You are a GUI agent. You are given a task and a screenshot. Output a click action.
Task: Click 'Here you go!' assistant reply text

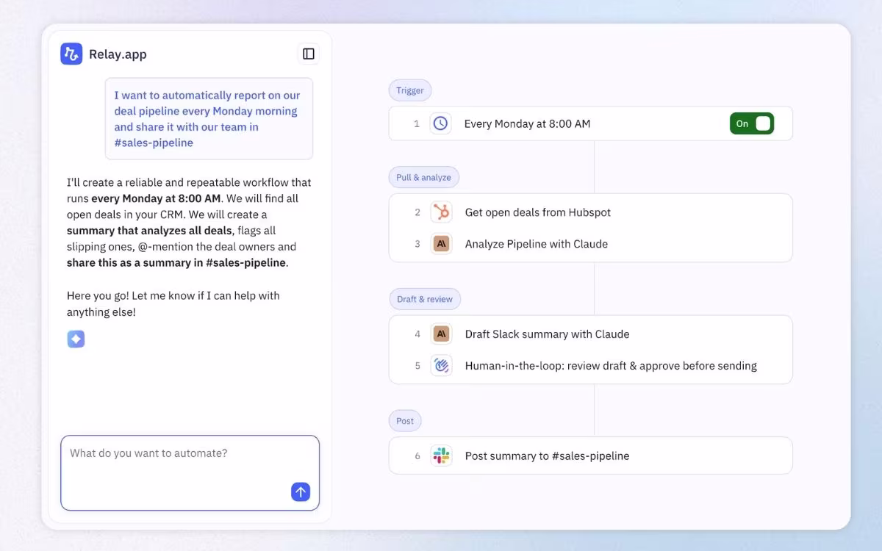click(173, 303)
